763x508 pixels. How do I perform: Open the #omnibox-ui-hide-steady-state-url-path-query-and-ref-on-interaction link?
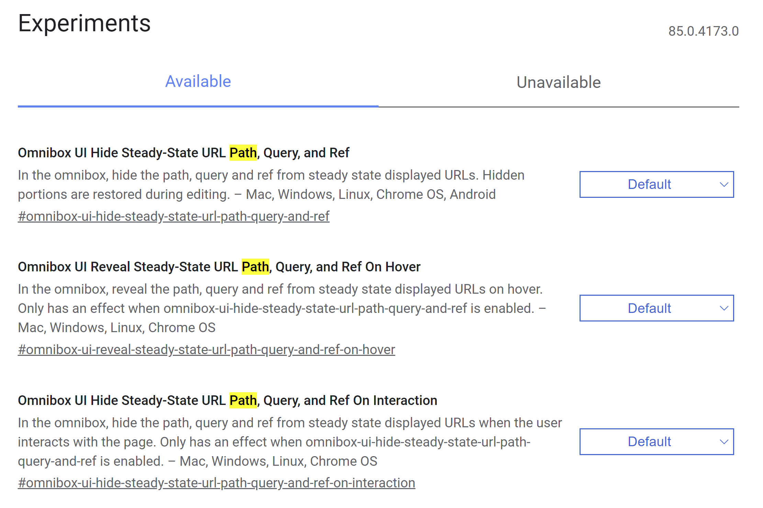216,482
